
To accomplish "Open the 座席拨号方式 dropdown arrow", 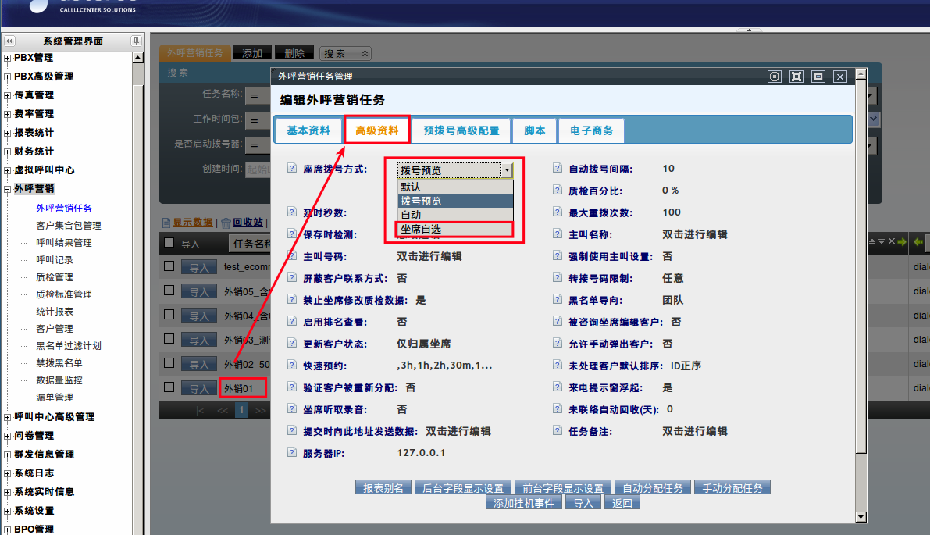I will 507,169.
